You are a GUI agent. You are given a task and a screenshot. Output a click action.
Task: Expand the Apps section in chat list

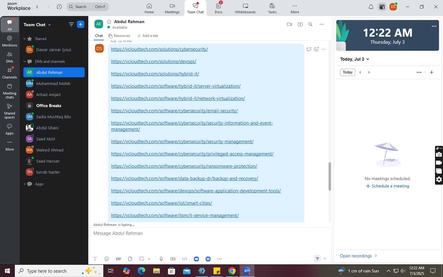[x=25, y=184]
